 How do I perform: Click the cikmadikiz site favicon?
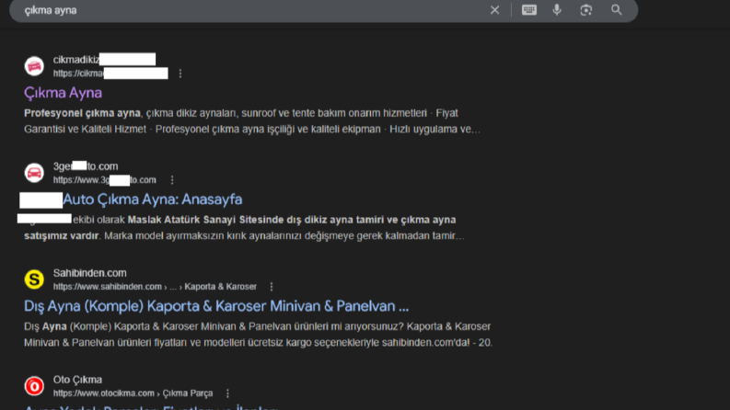point(34,66)
